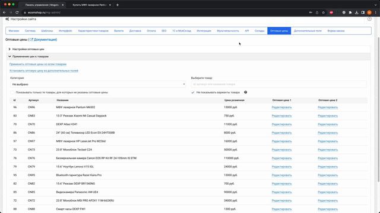This screenshot has width=380, height=213.
Task: Open the 'Доставка' tab
Action: coord(135,31)
